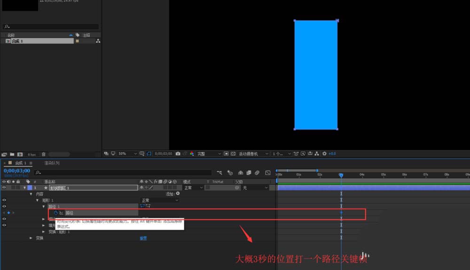Image resolution: width=470 pixels, height=270 pixels.
Task: Toggle keyframe diamond for path property
Action: [8, 213]
